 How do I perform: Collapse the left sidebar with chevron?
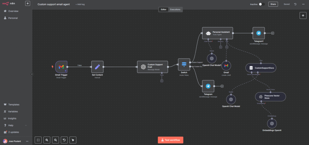click(x=32, y=74)
